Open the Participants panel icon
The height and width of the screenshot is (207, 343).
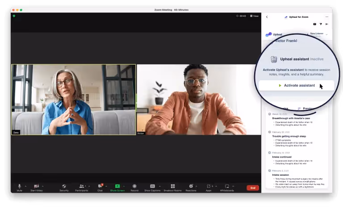[82, 186]
